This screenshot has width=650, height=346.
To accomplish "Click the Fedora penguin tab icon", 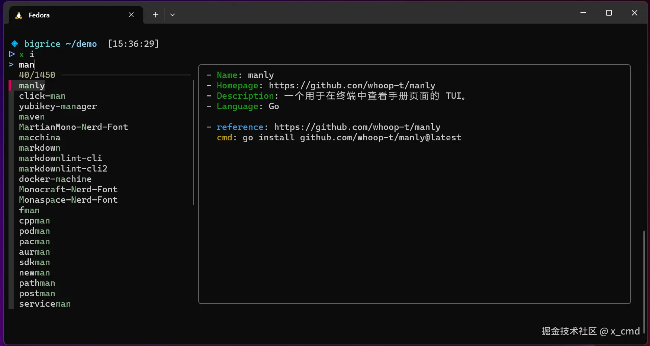I will pos(19,15).
